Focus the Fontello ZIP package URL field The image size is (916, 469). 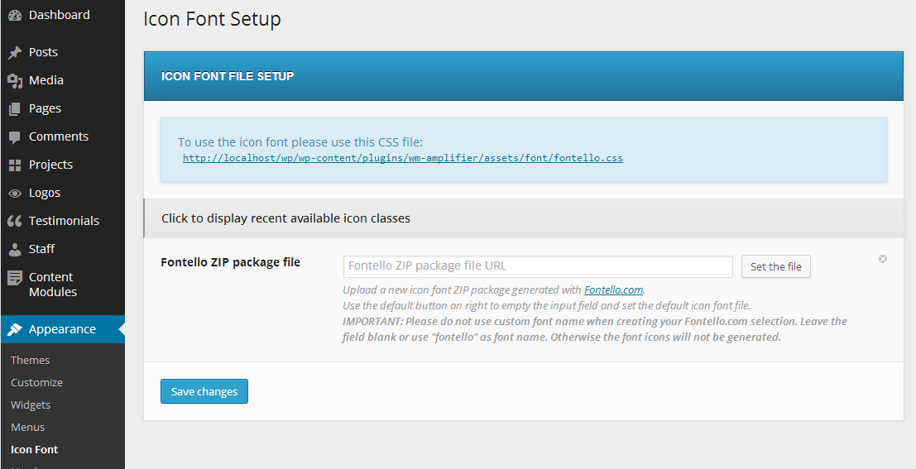[x=538, y=266]
